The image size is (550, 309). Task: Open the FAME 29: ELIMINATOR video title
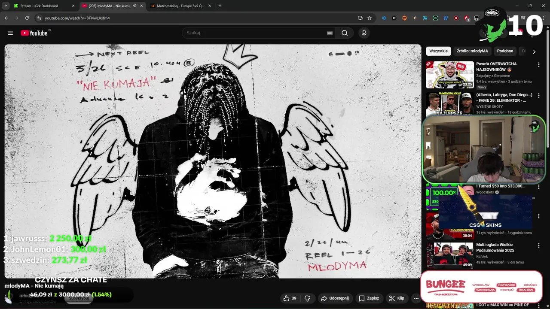coord(504,97)
